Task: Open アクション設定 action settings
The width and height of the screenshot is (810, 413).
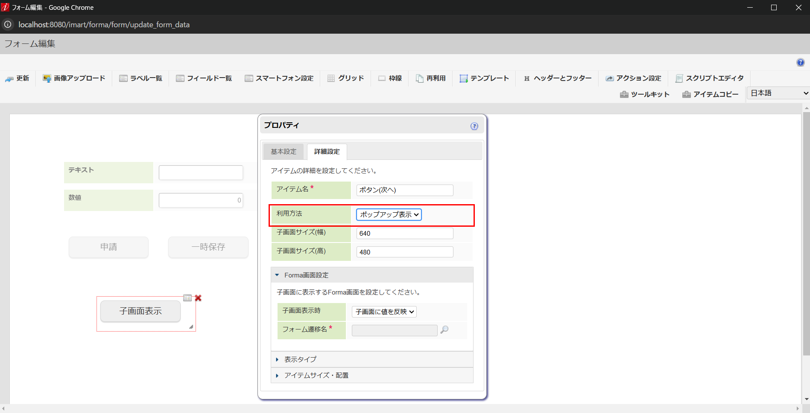Action: click(633, 78)
